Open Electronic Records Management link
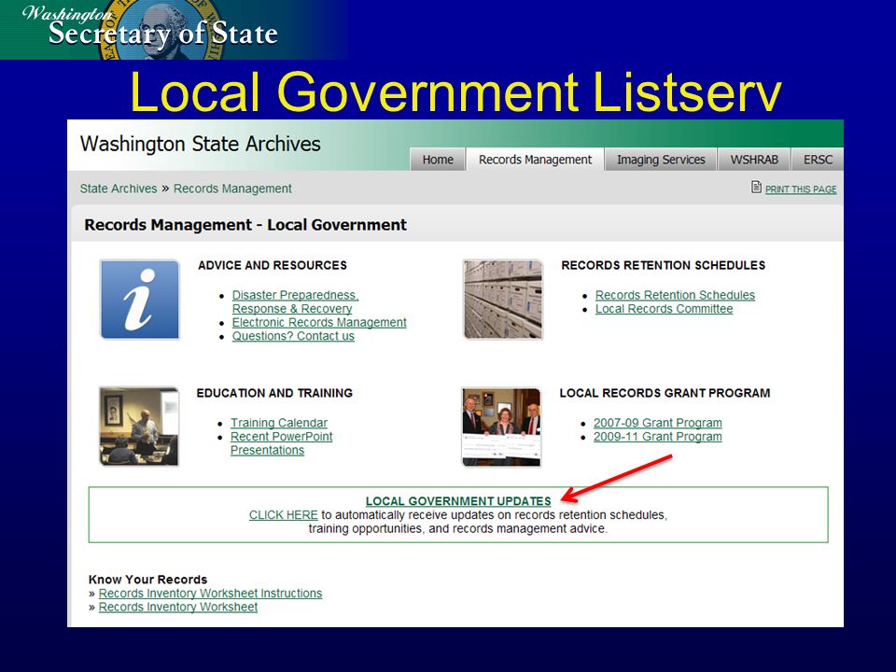The height and width of the screenshot is (672, 896). pos(319,322)
